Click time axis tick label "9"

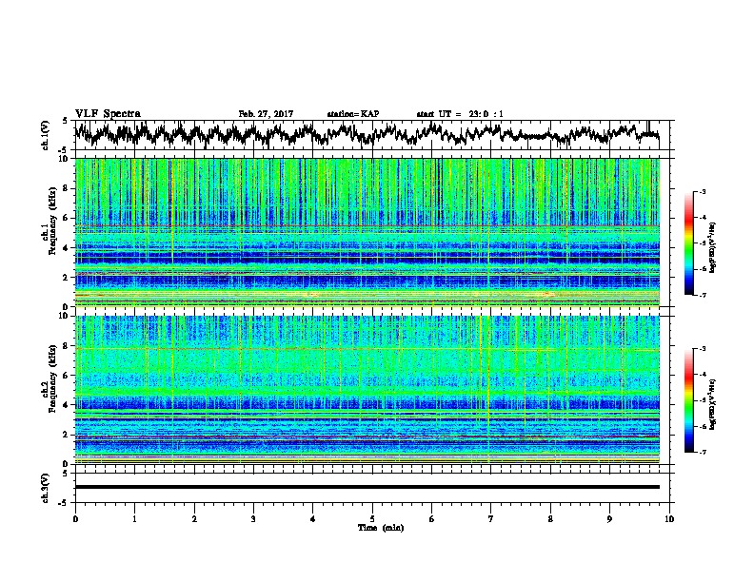pyautogui.click(x=609, y=519)
